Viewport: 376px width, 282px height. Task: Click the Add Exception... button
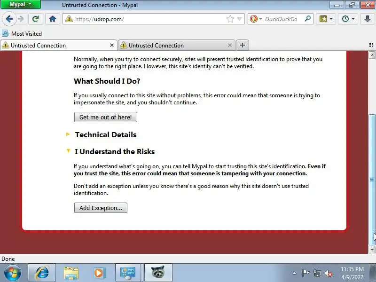coord(101,208)
